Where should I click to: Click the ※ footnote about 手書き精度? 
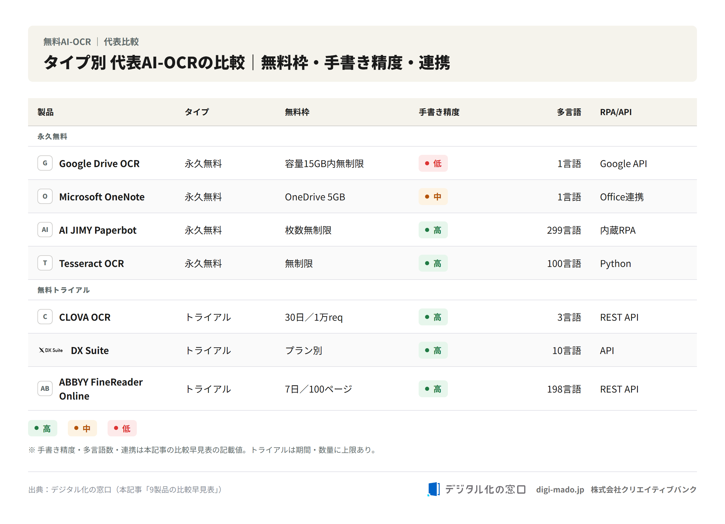point(203,450)
